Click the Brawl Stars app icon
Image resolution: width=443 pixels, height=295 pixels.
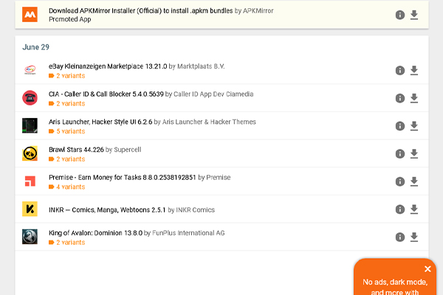click(x=30, y=153)
